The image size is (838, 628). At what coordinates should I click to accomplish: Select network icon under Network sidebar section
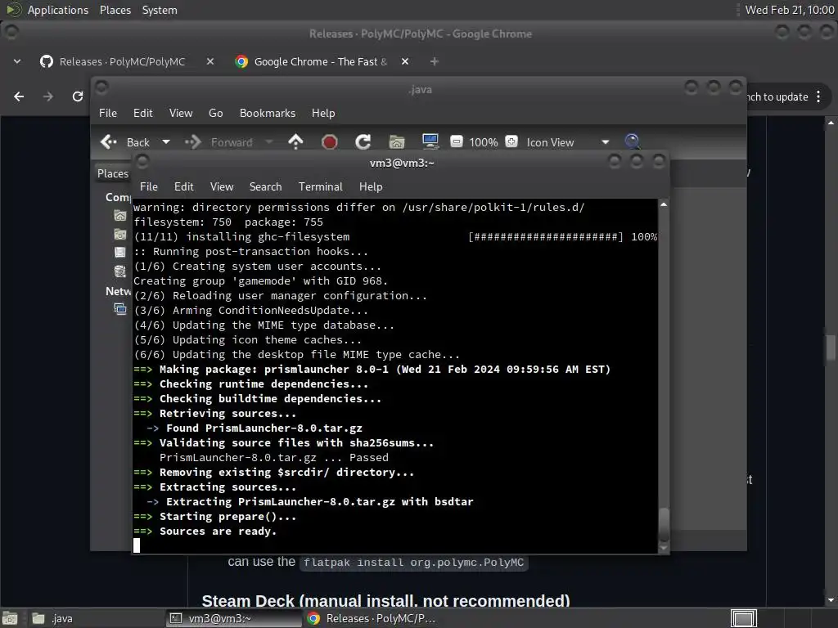click(x=120, y=308)
